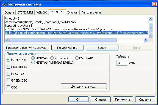Enable the /NOGUIBOOT checkbox
The width and height of the screenshot is (158, 105).
click(x=8, y=67)
